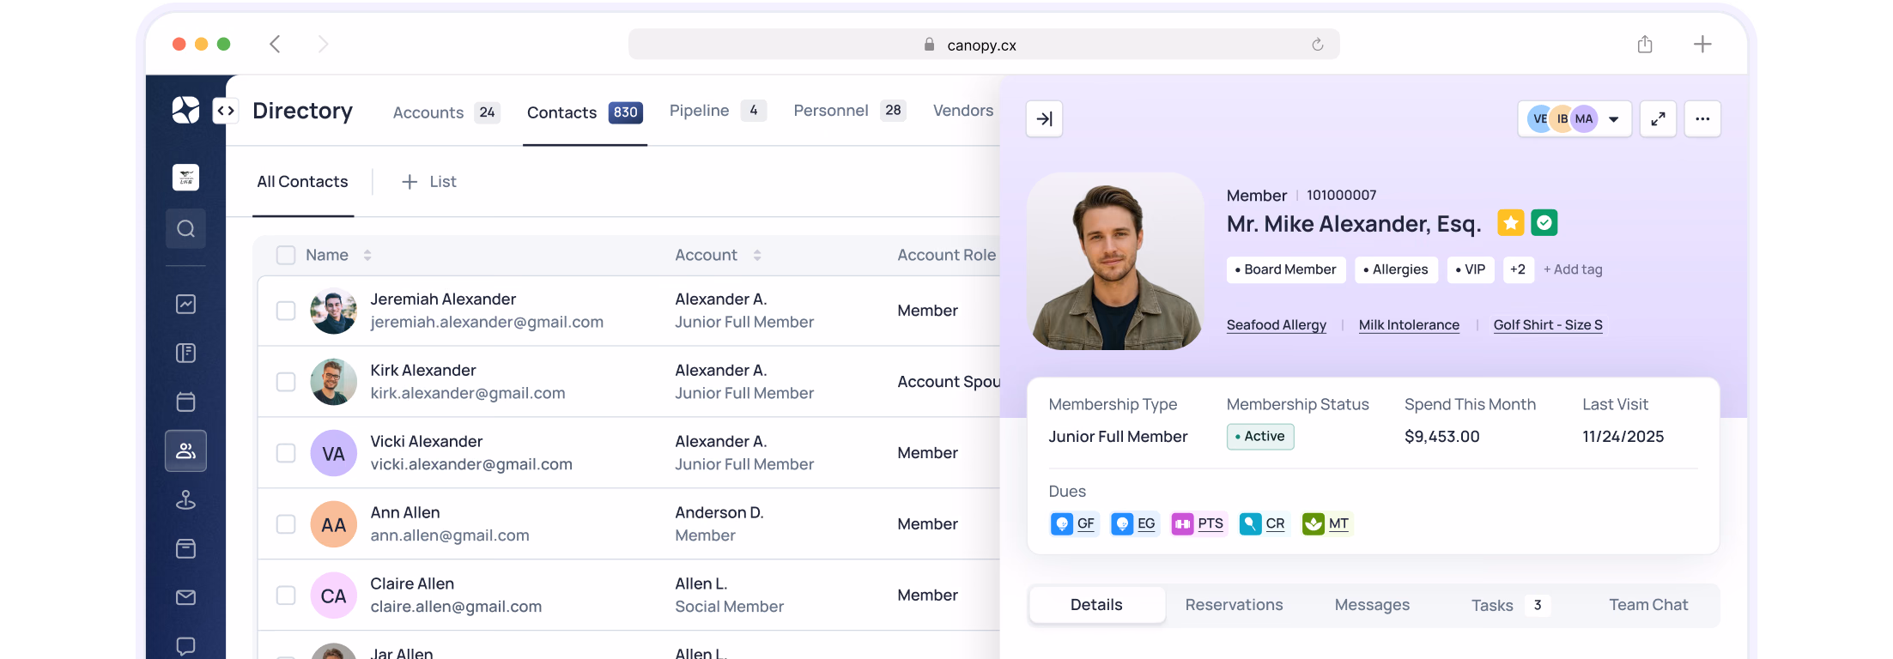1893x659 pixels.
Task: Switch to the Accounts tab
Action: pos(446,112)
